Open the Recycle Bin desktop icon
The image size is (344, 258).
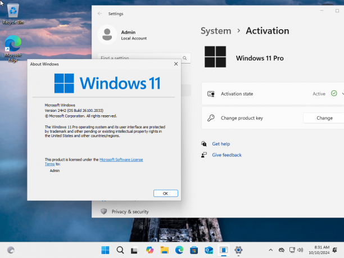coord(13,13)
